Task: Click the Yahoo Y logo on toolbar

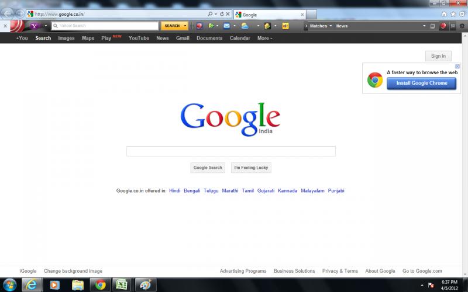Action: [x=35, y=26]
